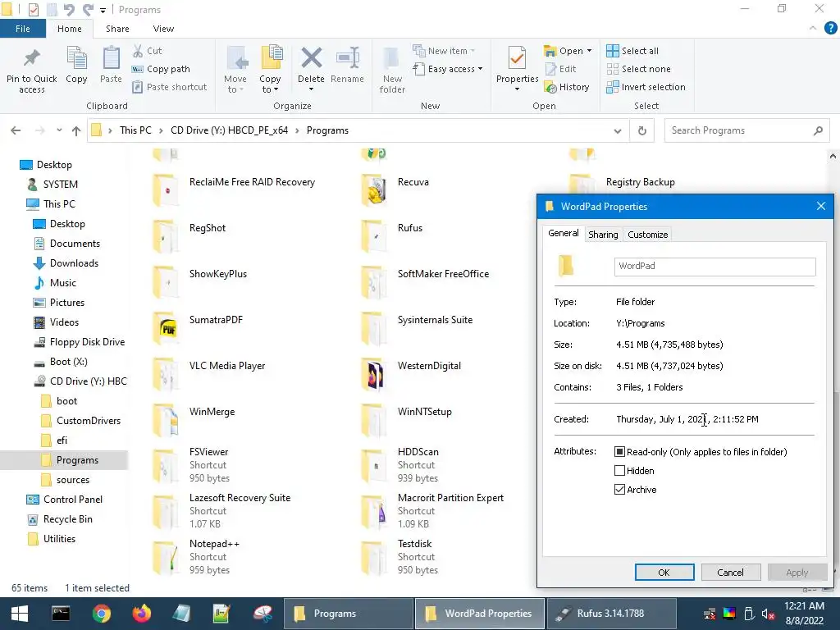
Task: Open Chrome from the taskbar
Action: [x=101, y=614]
